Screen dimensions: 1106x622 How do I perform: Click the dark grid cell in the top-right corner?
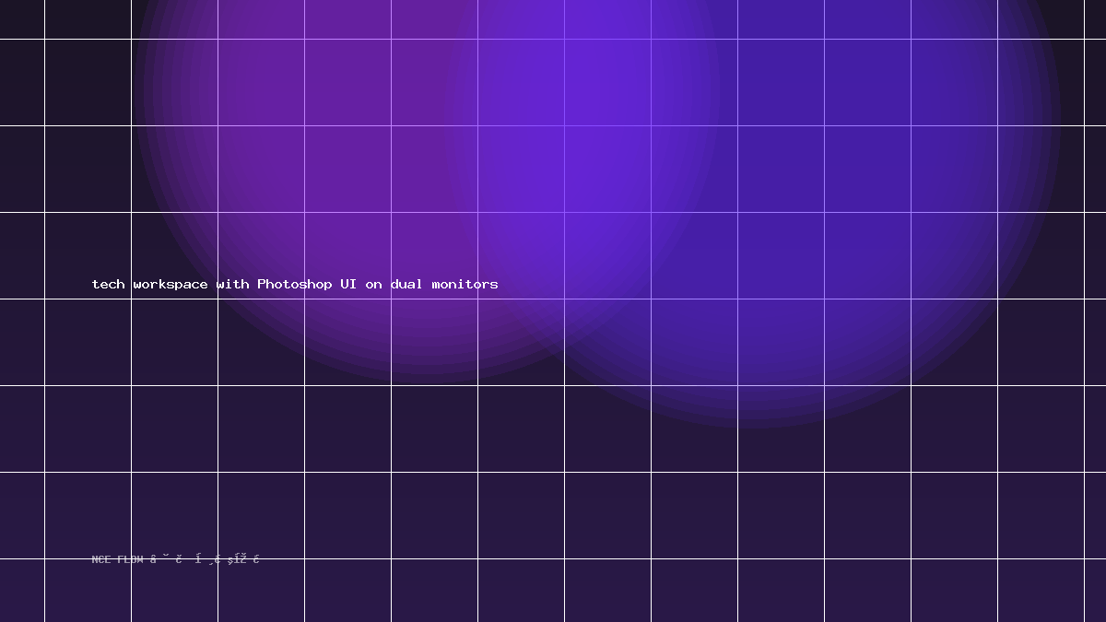(x=1095, y=19)
